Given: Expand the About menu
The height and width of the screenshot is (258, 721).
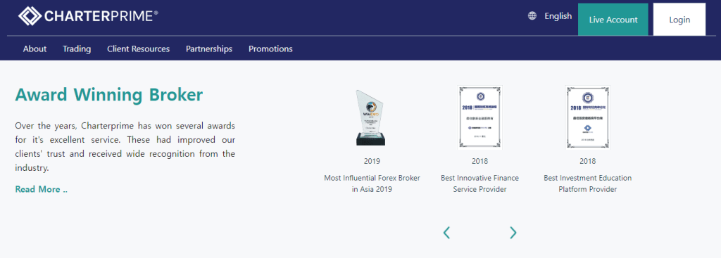Looking at the screenshot, I should [x=35, y=49].
